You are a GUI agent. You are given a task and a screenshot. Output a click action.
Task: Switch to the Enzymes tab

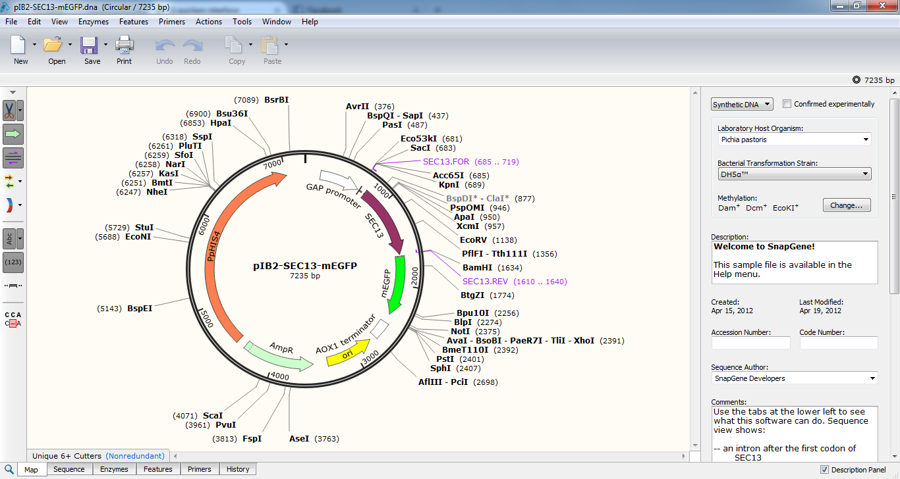click(114, 469)
